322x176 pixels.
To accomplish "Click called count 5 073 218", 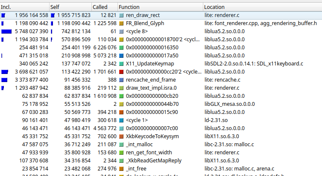I will 105,56.
